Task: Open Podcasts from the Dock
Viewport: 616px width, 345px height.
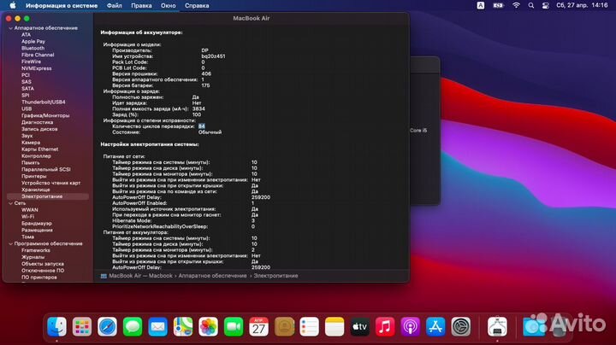Action: pyautogui.click(x=410, y=326)
